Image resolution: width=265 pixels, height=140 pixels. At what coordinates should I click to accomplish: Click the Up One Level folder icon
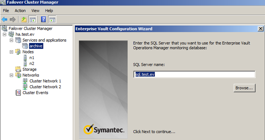click(x=24, y=20)
